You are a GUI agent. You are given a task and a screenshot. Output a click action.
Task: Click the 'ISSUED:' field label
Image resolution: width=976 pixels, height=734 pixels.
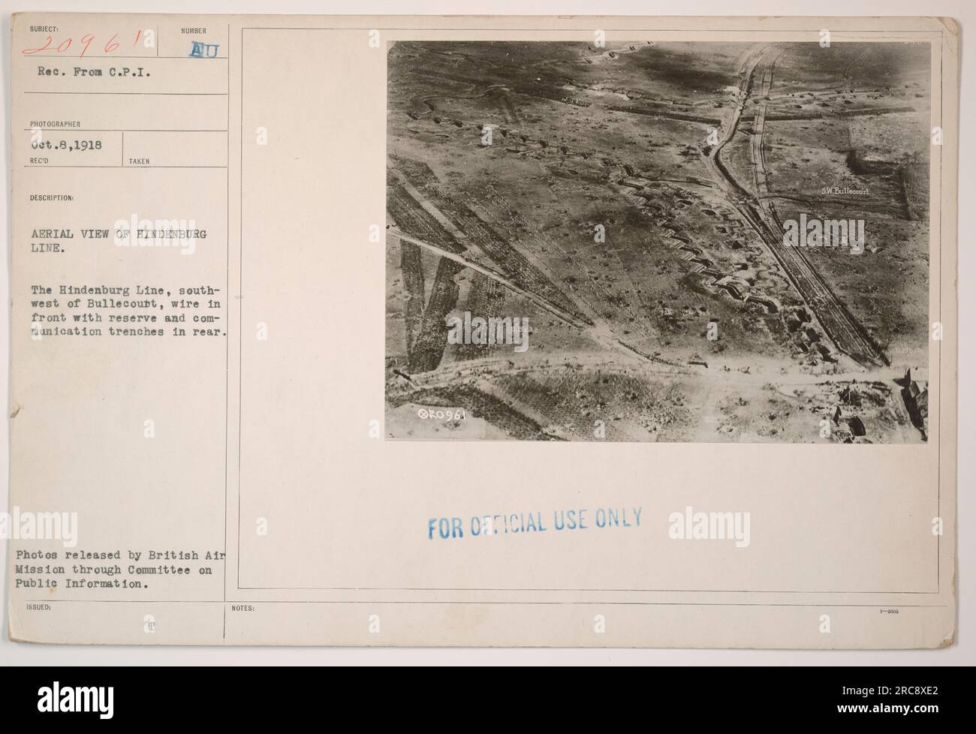pos(40,608)
